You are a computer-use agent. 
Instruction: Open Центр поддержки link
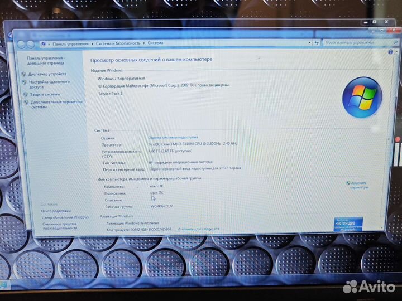tap(56, 211)
